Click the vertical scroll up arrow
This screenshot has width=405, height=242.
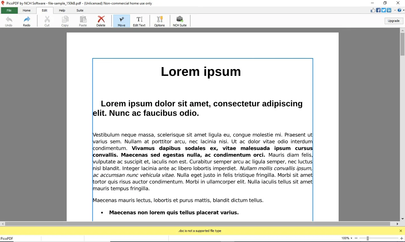click(x=402, y=30)
